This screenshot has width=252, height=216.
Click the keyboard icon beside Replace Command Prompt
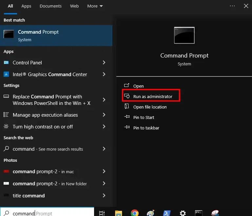click(x=6, y=96)
